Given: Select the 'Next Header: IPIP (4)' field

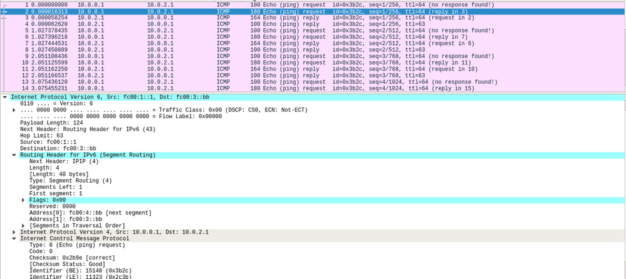Looking at the screenshot, I should [64, 161].
